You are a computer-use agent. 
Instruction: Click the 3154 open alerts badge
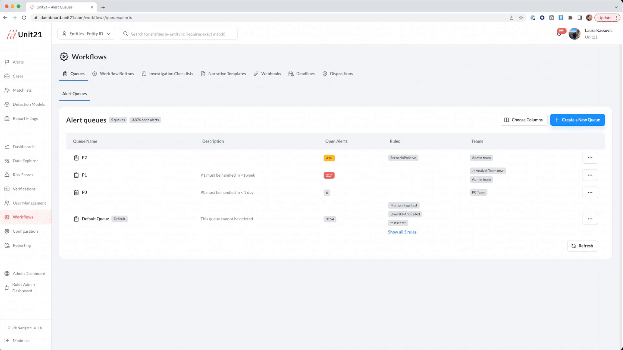330,219
